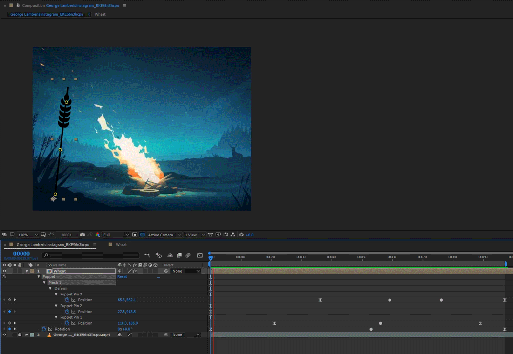Click the Puppet Pin 1 Position stopwatch
Screen dimensions: 513x354
[67, 323]
